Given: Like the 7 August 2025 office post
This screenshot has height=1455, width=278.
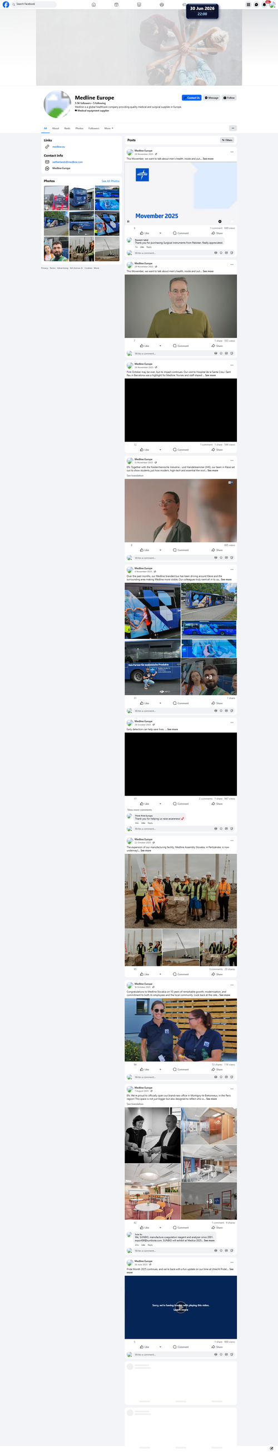Looking at the screenshot, I should point(145,1227).
